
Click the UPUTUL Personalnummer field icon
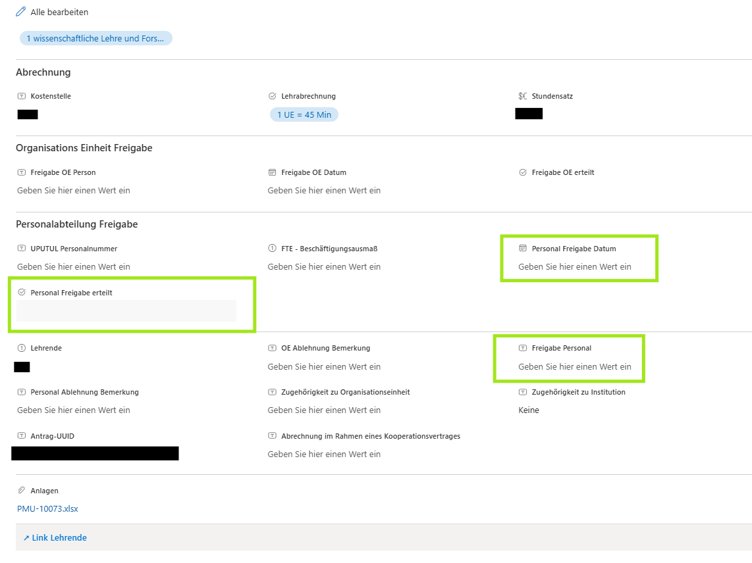22,248
